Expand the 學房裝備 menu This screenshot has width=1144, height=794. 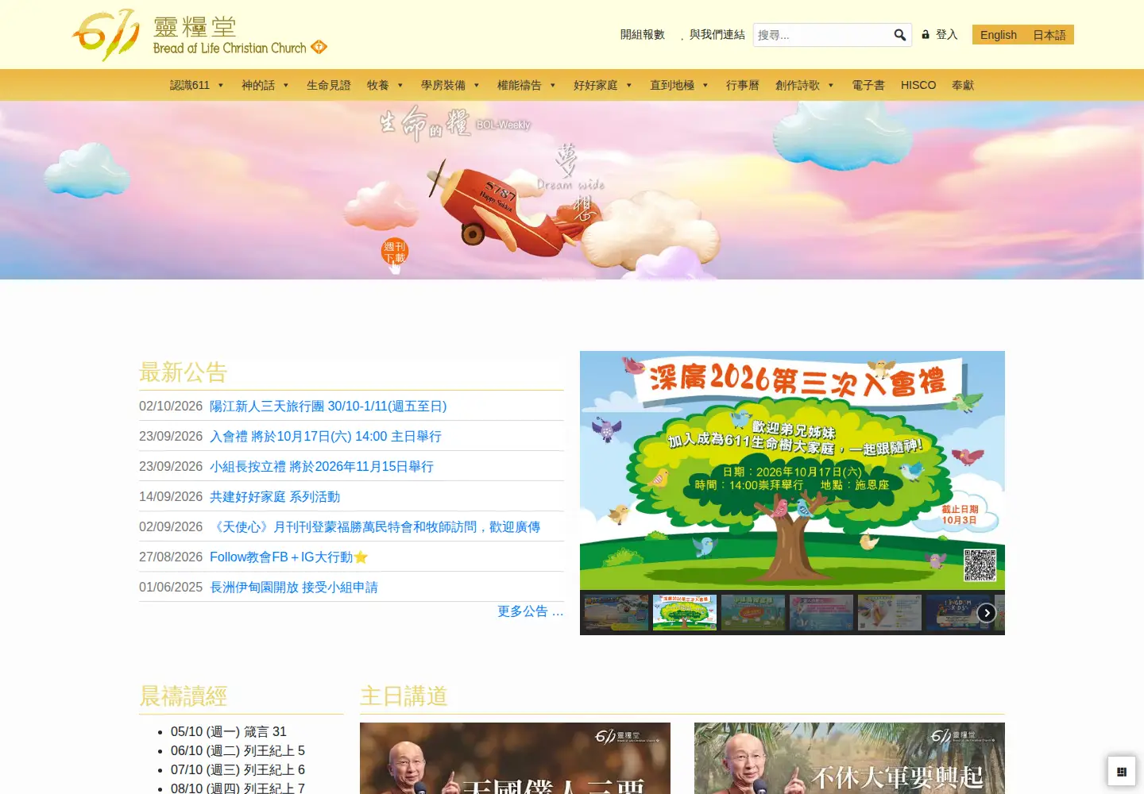point(450,85)
